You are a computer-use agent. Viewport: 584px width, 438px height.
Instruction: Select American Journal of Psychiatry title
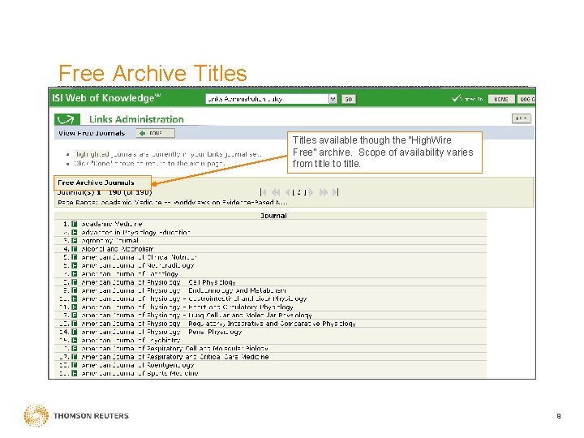(131, 340)
